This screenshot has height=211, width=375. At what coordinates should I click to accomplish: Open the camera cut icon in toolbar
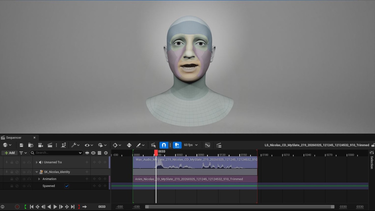click(x=40, y=145)
